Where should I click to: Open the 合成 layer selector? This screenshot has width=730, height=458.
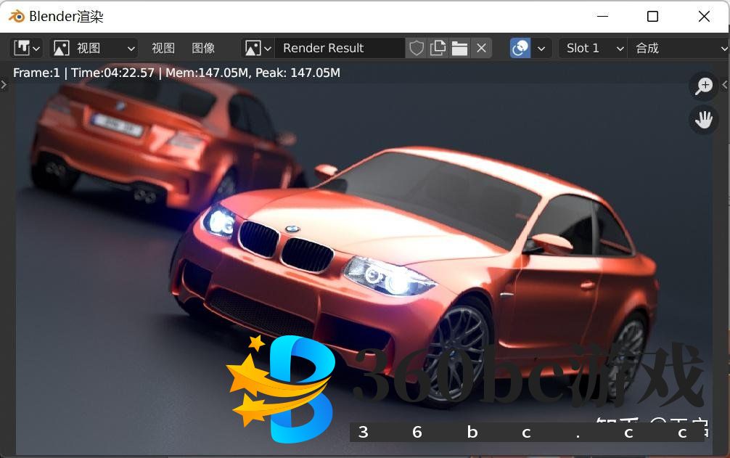click(x=679, y=48)
